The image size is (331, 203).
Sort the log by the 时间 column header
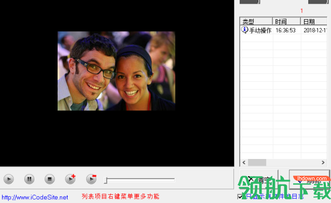(286, 21)
